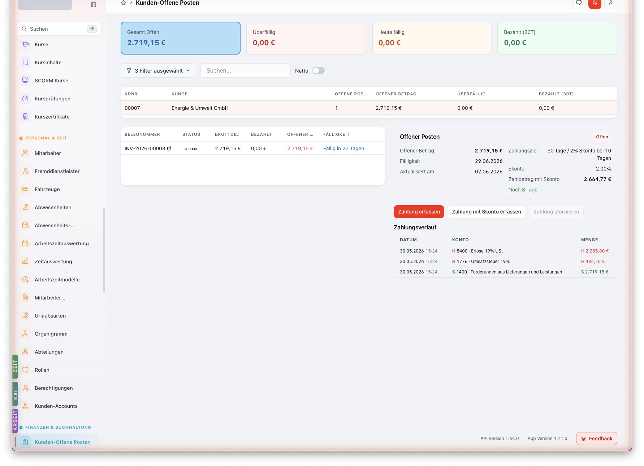Collapse the sidebar with the panel icon
The width and height of the screenshot is (644, 466).
(x=94, y=5)
